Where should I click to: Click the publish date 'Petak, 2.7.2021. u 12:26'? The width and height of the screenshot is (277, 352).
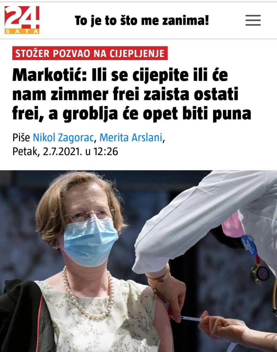65,152
